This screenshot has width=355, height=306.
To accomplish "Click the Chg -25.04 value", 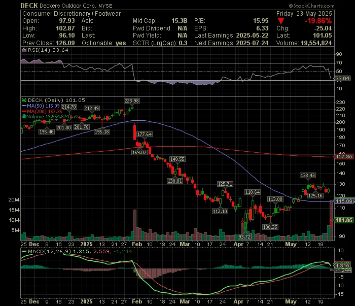I will pos(323,28).
